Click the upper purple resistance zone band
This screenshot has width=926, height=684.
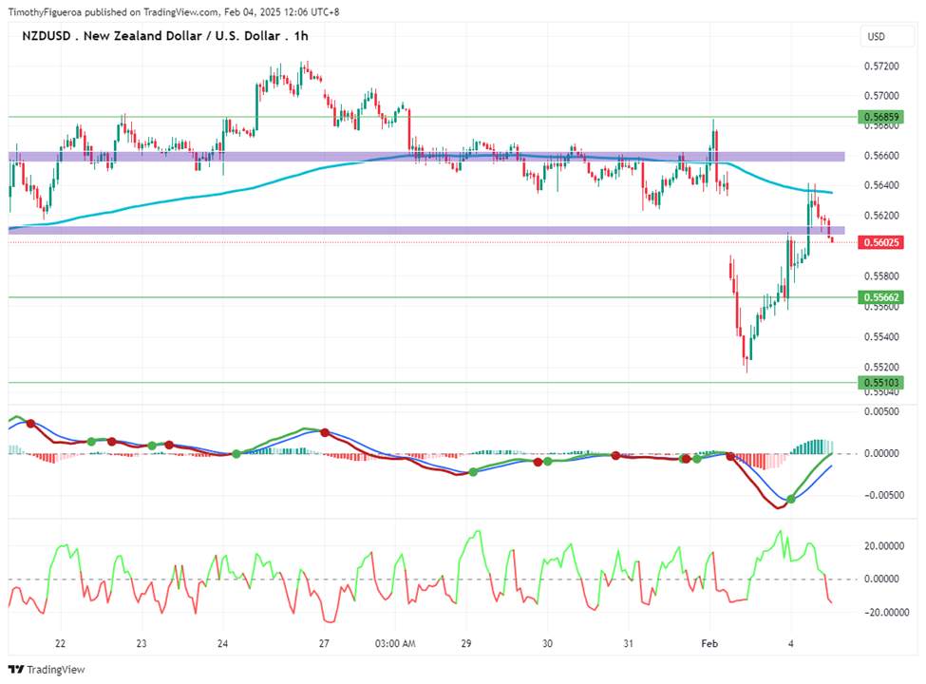426,157
